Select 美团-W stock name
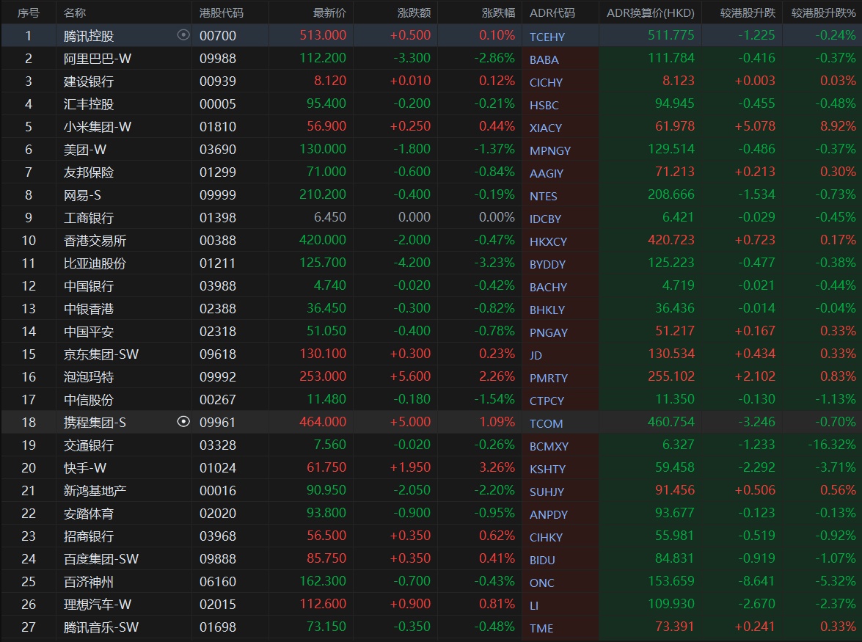 coord(84,150)
